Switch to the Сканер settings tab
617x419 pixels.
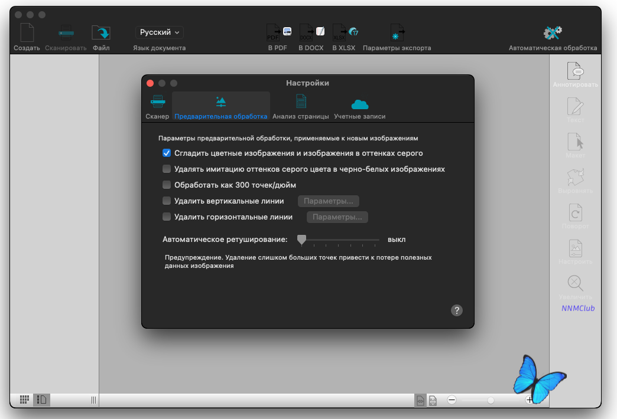(157, 106)
